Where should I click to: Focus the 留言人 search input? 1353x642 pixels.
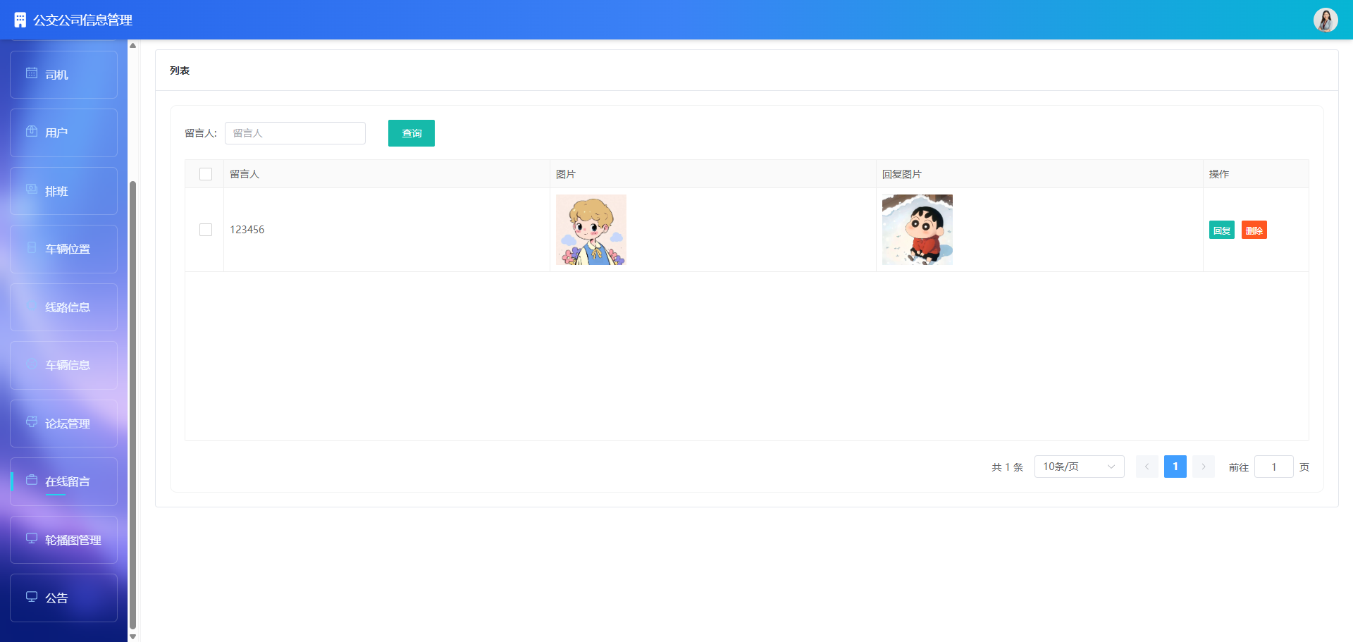tap(295, 133)
